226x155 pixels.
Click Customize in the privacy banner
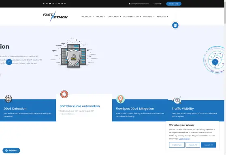pyautogui.click(x=177, y=145)
